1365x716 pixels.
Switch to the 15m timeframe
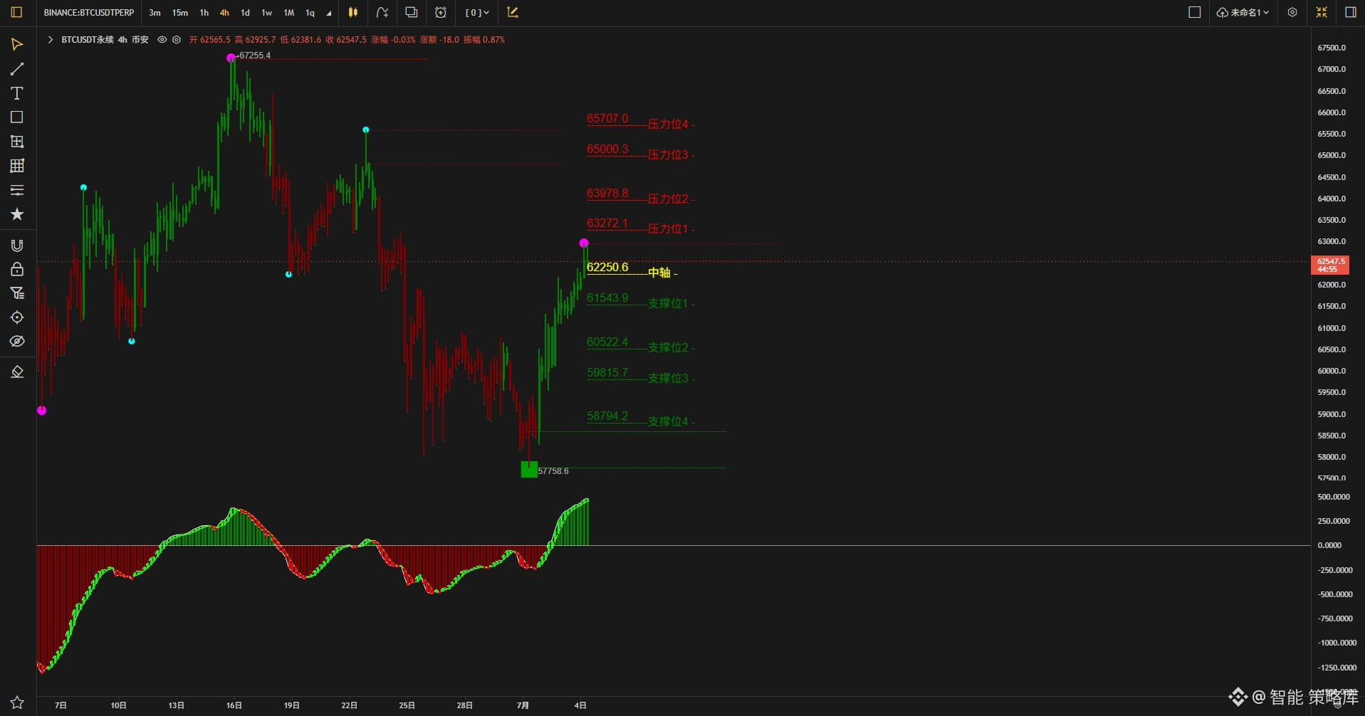click(x=180, y=13)
